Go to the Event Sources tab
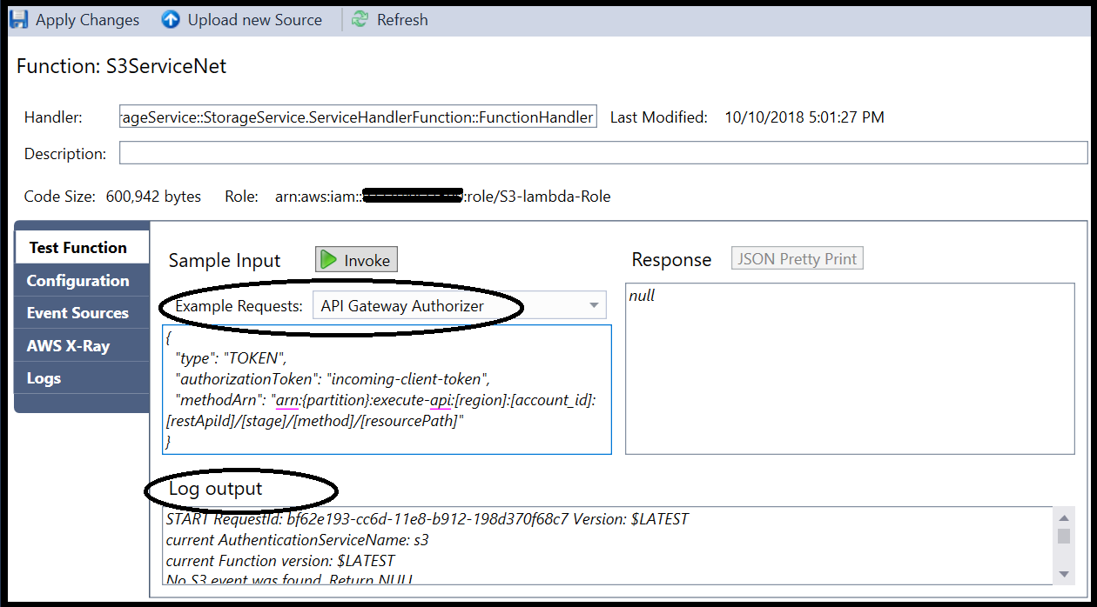The image size is (1097, 607). point(77,313)
